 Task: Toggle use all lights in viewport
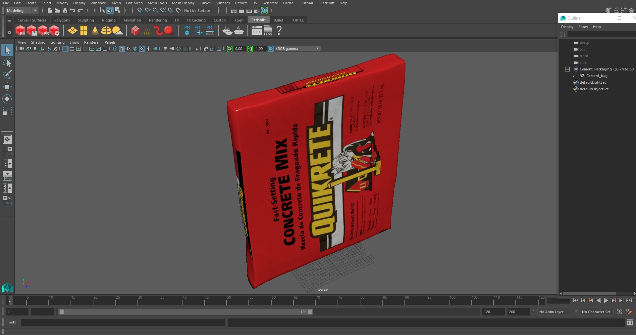tap(148, 49)
